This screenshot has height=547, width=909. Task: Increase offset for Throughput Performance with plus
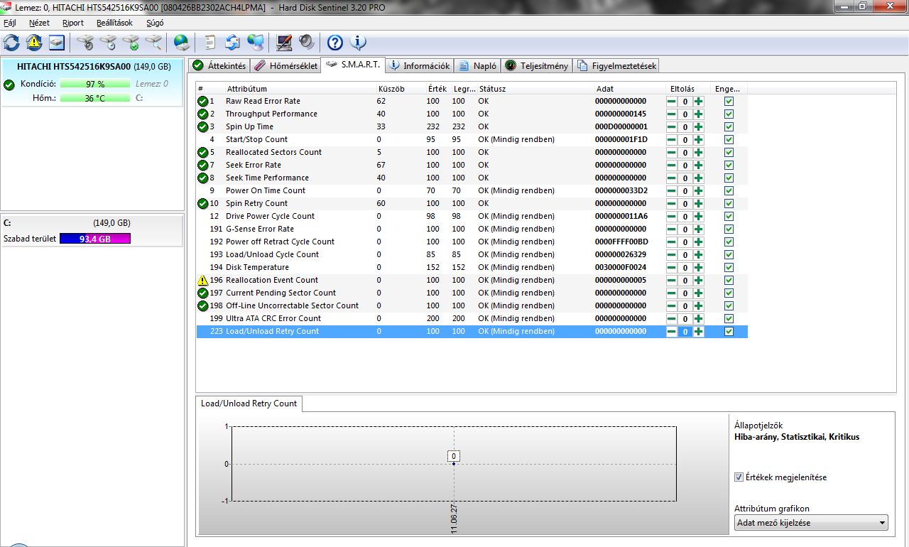tap(699, 114)
